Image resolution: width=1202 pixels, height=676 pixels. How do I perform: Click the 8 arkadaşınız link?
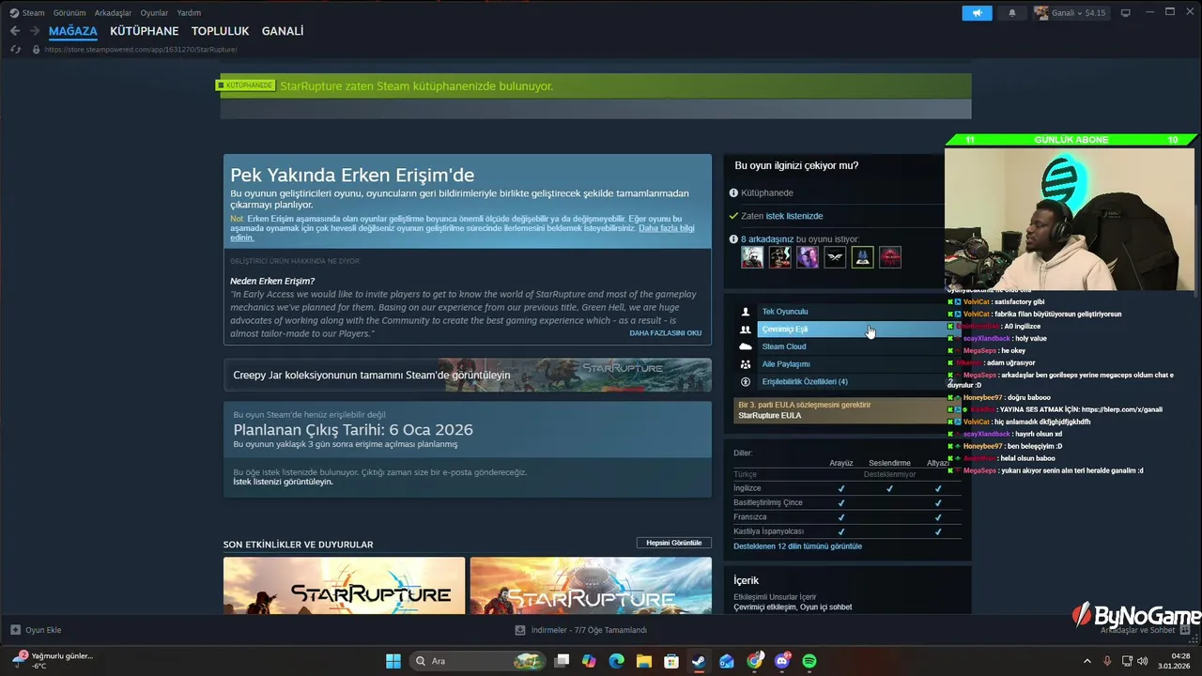click(x=767, y=239)
